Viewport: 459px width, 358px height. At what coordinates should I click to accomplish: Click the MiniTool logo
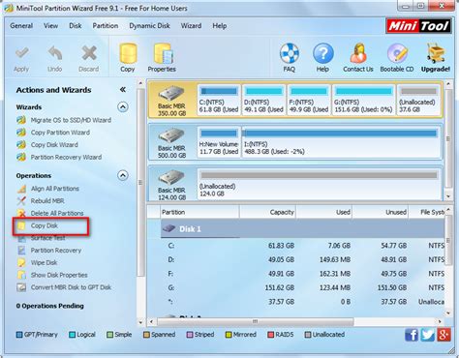tap(418, 26)
